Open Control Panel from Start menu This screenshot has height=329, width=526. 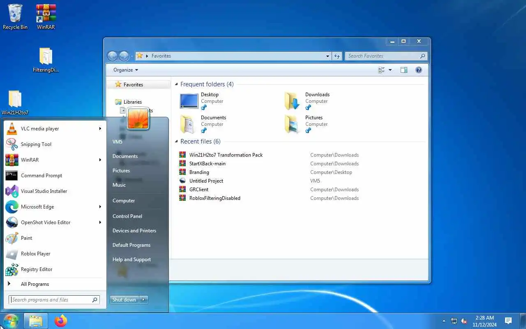pyautogui.click(x=127, y=216)
